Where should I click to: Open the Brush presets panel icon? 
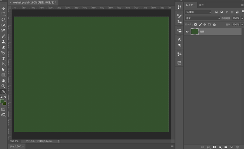[179, 22]
